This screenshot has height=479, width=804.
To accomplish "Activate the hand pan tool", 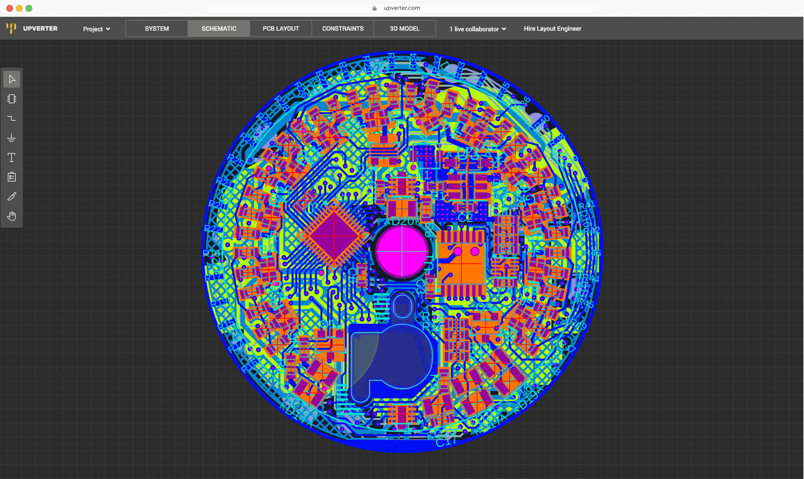I will point(11,216).
